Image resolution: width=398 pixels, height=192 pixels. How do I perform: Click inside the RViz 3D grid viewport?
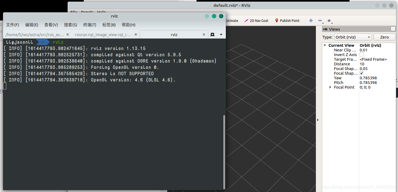271,109
